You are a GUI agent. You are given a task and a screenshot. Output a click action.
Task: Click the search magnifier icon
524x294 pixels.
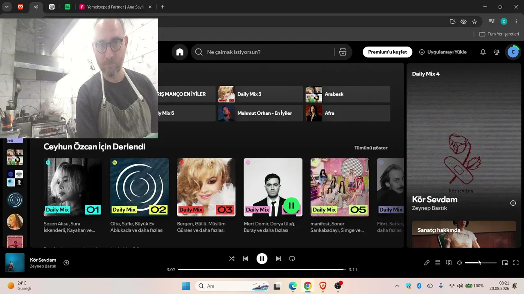click(x=199, y=52)
